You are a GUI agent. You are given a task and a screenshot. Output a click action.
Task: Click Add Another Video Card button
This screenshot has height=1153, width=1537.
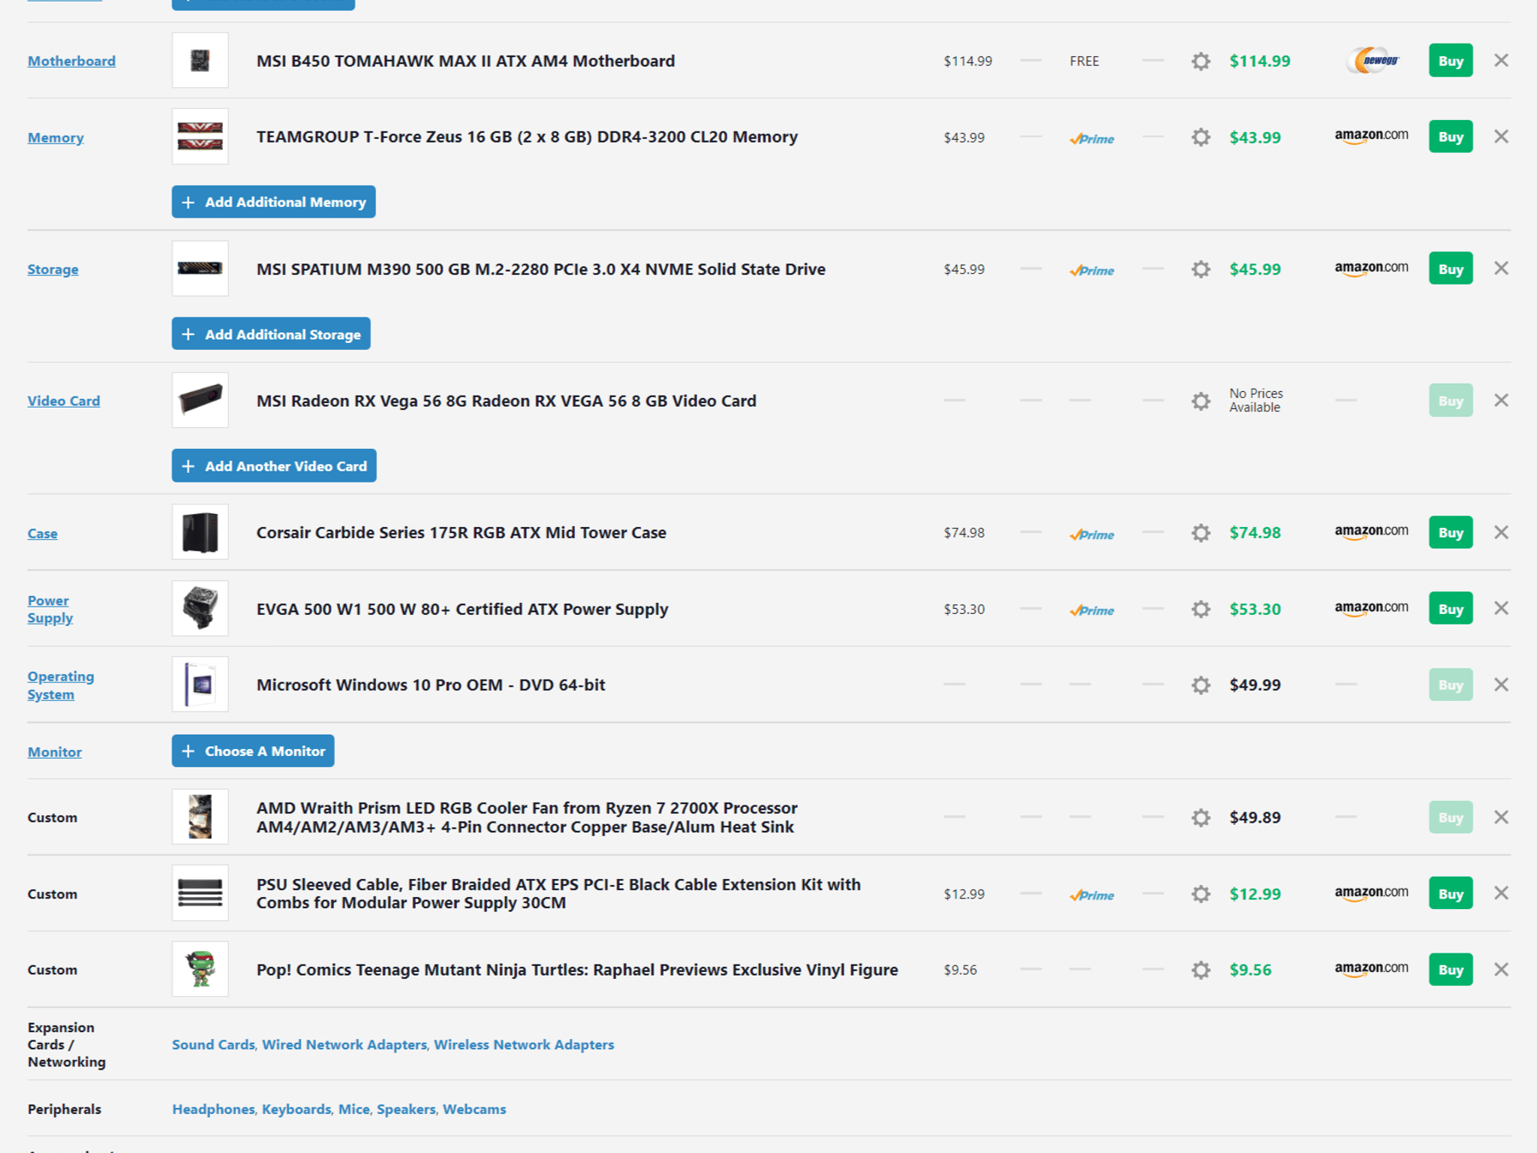(274, 466)
